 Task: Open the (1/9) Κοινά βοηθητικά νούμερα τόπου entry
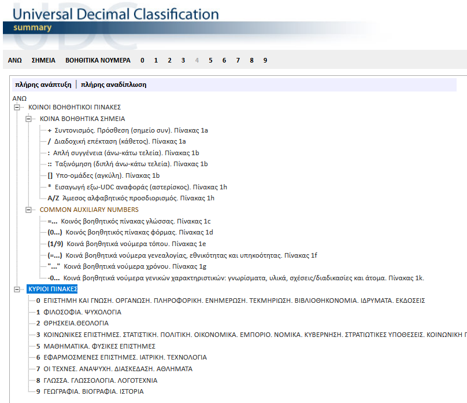(127, 244)
